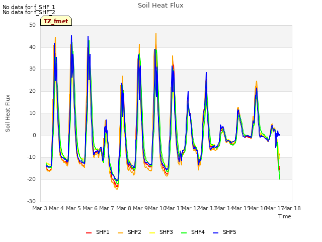The height and width of the screenshot is (242, 322).
Task: Click the Mar 3 x-axis tick label
Action: pos(40,208)
